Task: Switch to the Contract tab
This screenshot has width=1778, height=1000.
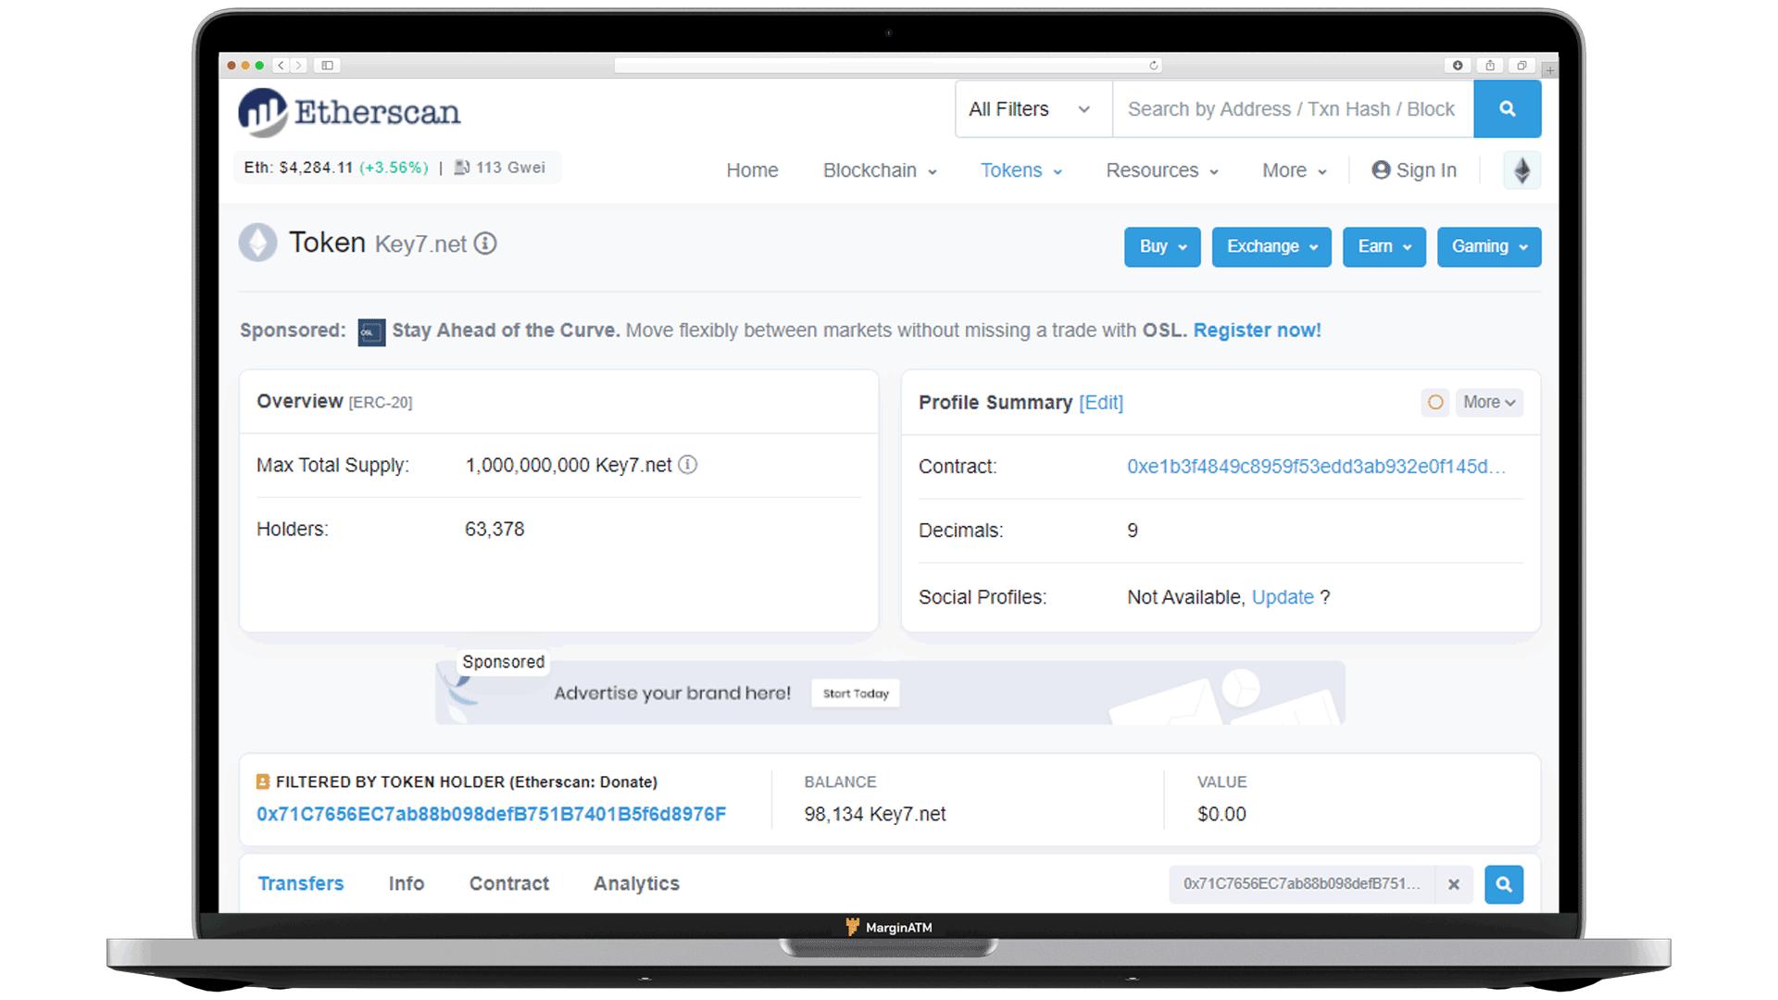Action: click(508, 883)
